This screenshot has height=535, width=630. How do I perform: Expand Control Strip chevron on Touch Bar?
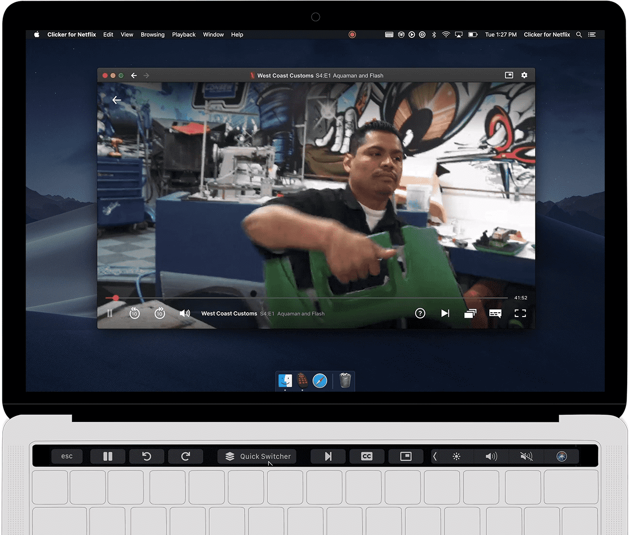coord(435,456)
